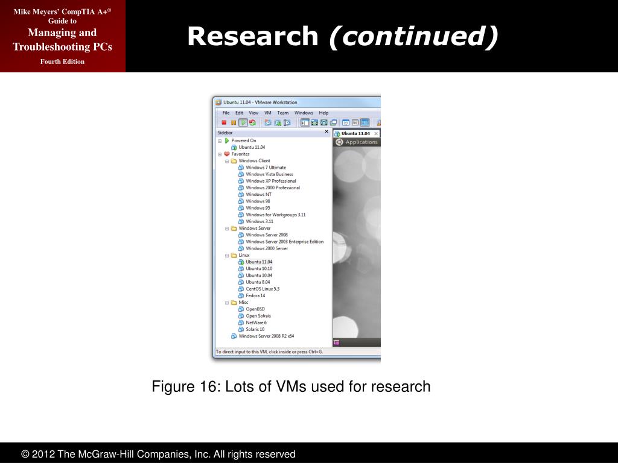Click the Linux folder icon
618x463 pixels.
234,256
